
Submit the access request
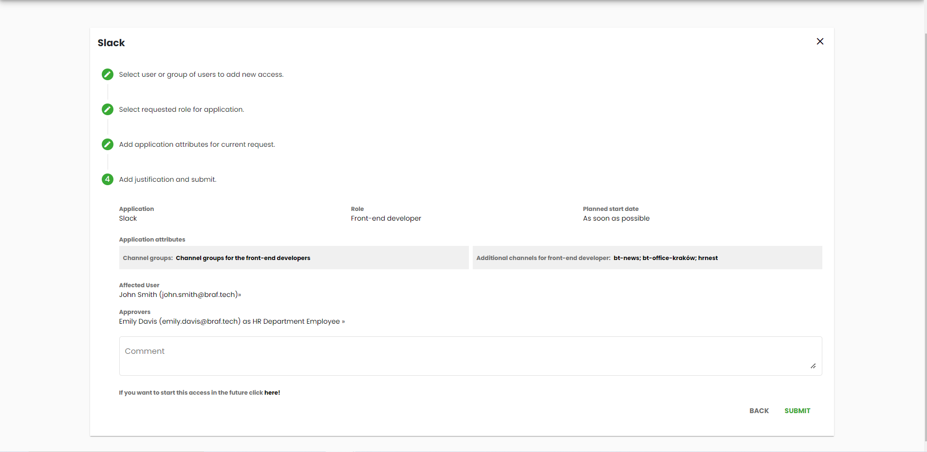tap(797, 411)
